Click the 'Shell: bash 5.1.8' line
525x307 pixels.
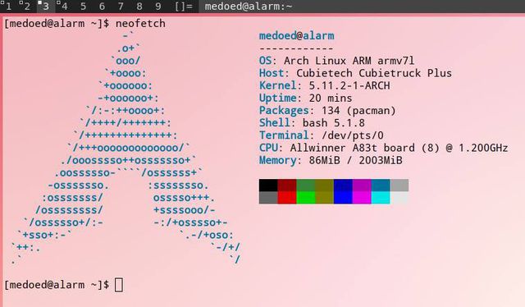pos(312,122)
